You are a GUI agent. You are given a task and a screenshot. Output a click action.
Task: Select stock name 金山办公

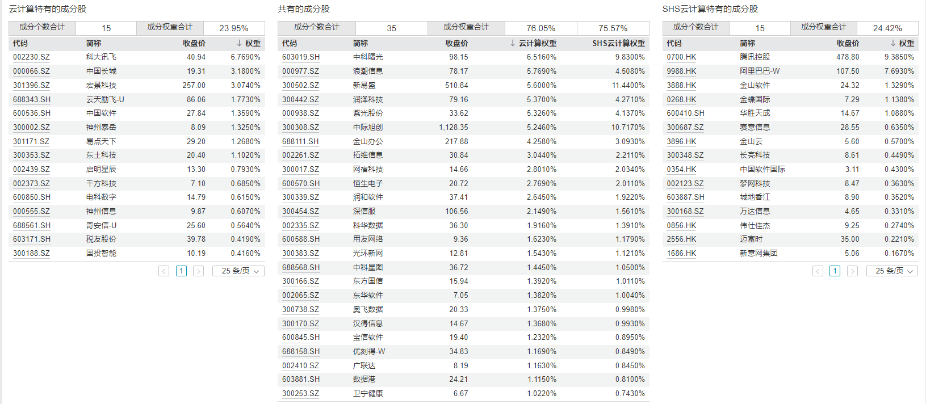tap(368, 141)
